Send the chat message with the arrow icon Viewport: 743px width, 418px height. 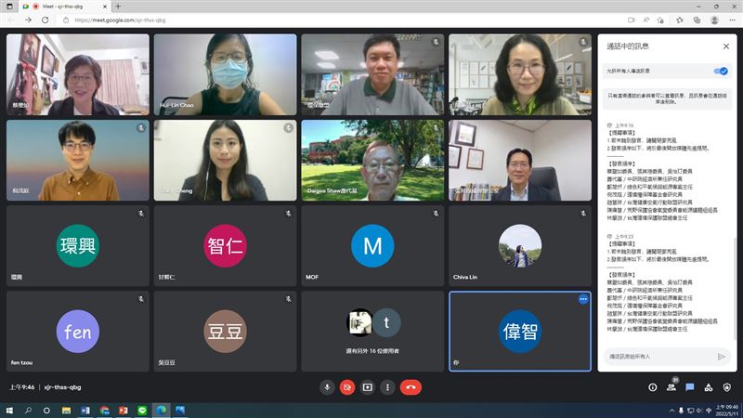tap(722, 357)
